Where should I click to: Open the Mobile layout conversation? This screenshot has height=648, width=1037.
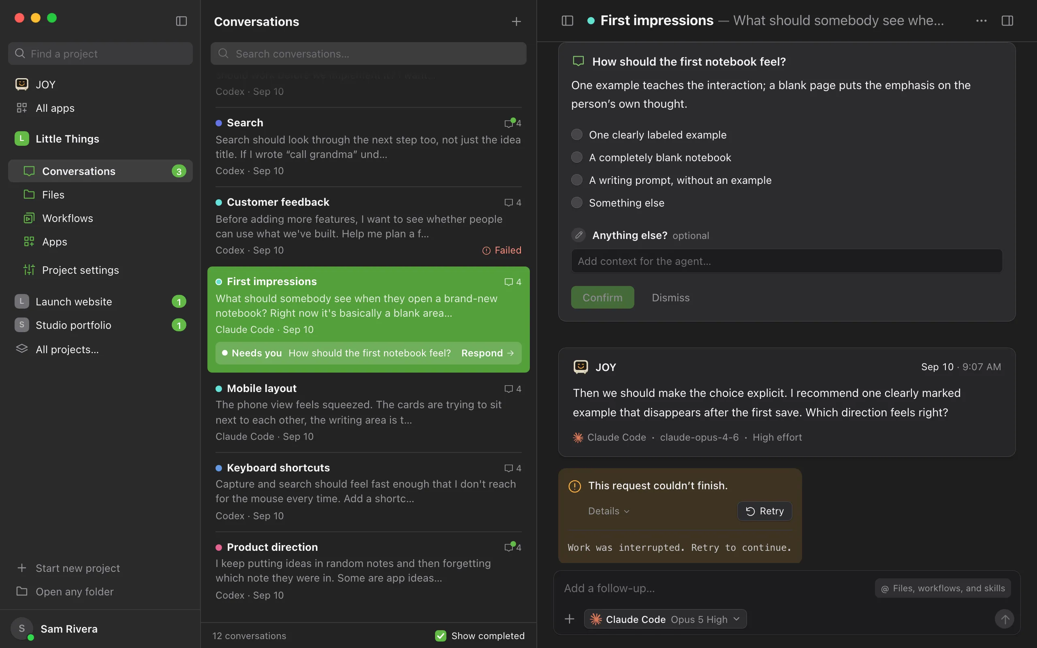point(368,412)
